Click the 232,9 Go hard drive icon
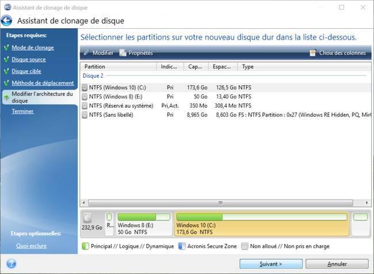The image size is (374, 274). (x=87, y=218)
